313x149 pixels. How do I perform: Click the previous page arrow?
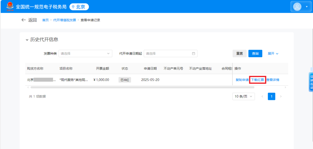262,96
